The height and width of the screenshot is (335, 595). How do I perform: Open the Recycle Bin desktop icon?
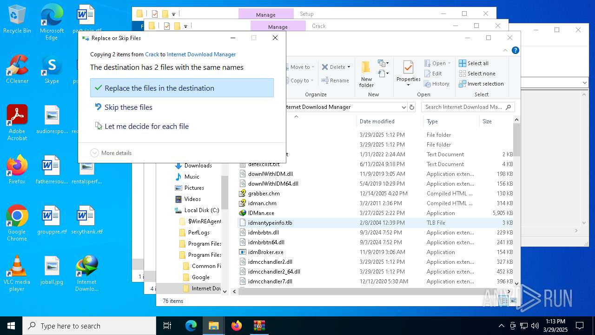point(17,20)
